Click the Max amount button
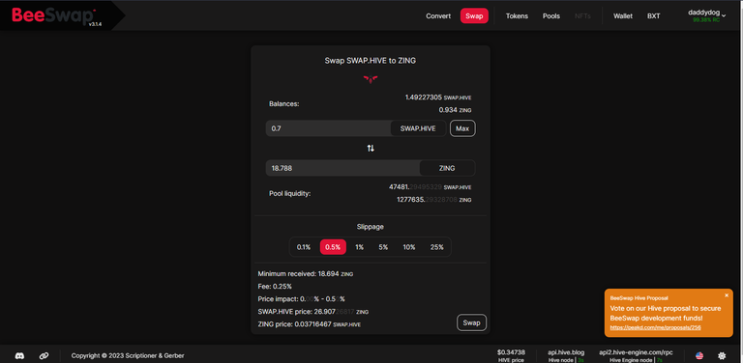This screenshot has width=743, height=363. [x=462, y=128]
